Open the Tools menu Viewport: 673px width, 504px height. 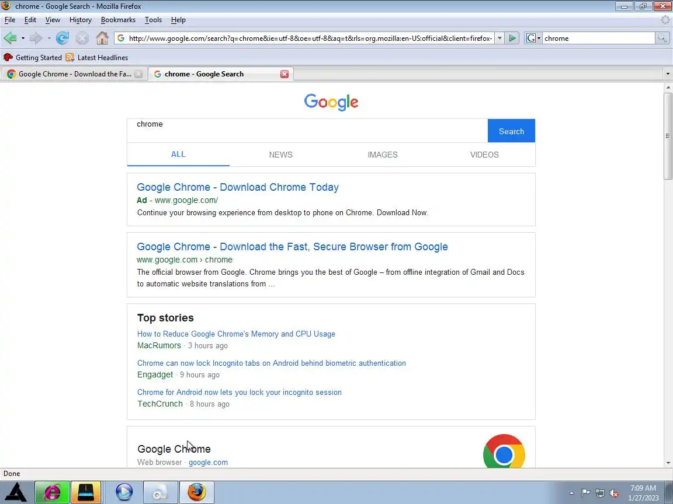coord(153,20)
